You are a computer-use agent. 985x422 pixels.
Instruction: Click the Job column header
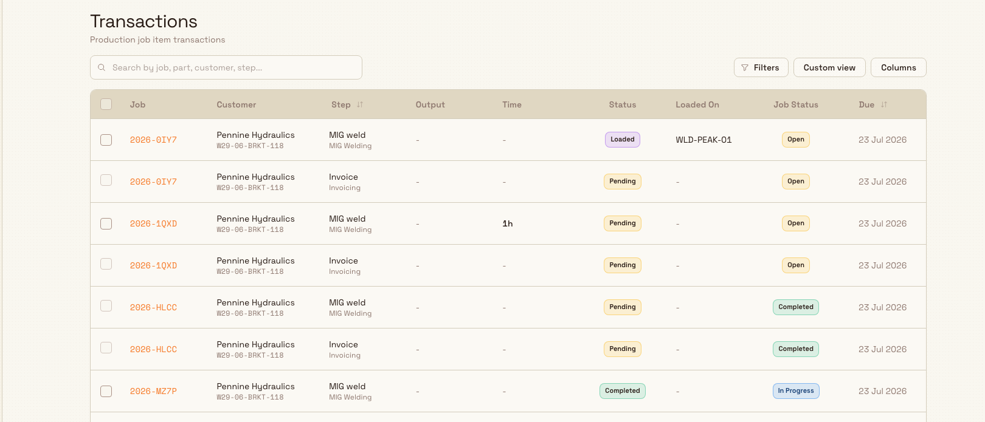(x=137, y=104)
